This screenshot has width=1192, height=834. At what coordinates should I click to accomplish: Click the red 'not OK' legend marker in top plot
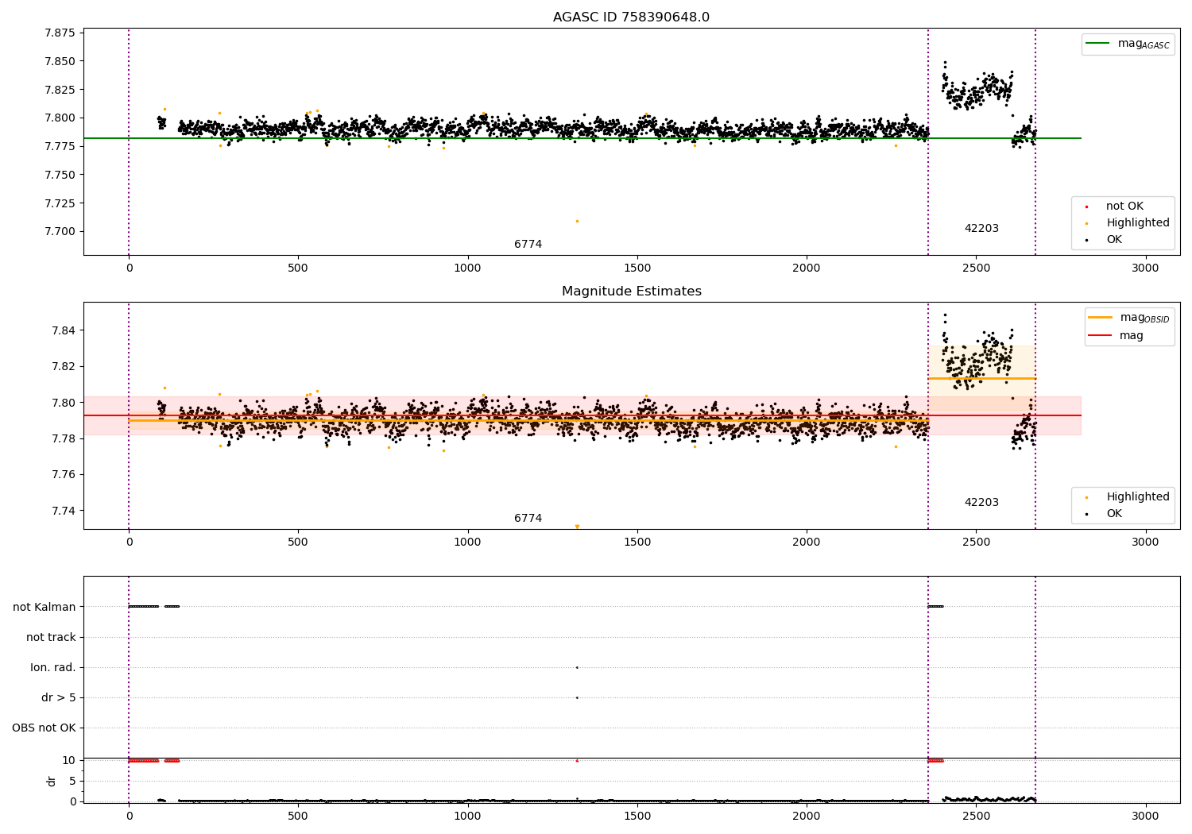coord(1086,207)
